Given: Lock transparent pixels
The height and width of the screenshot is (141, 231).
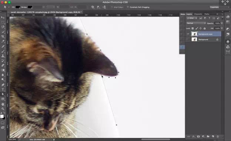Looking at the screenshot, I should pos(192,28).
